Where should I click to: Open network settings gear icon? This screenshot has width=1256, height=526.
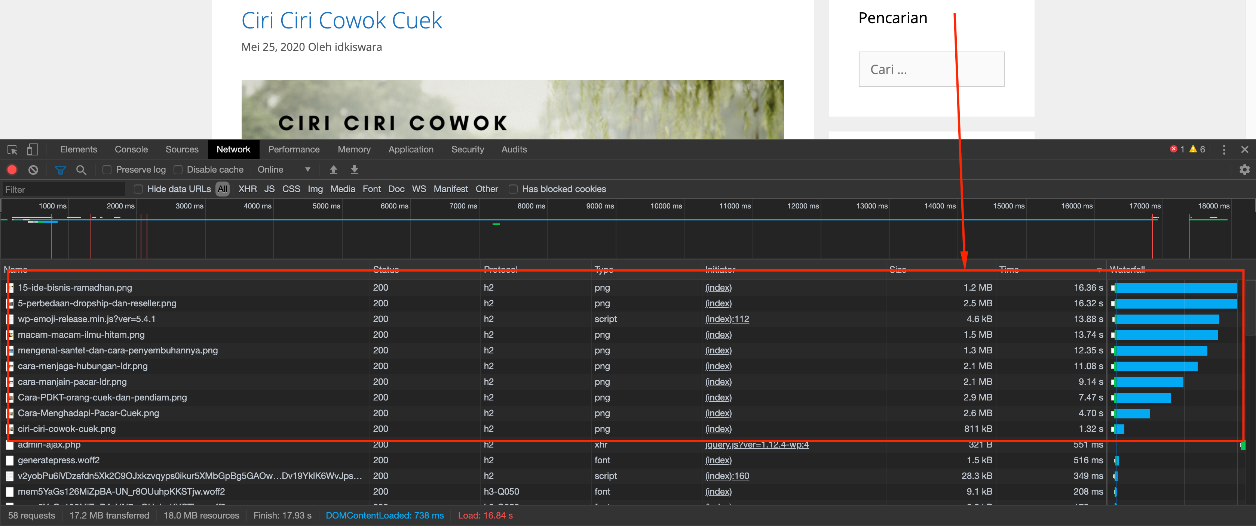pyautogui.click(x=1244, y=170)
